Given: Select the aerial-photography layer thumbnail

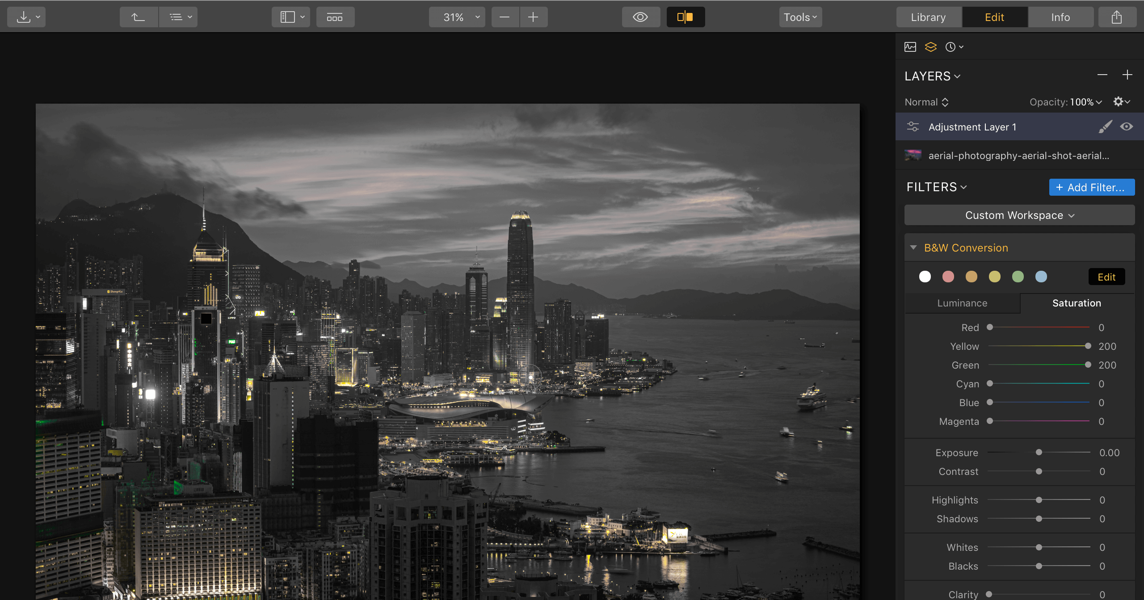Looking at the screenshot, I should (913, 155).
